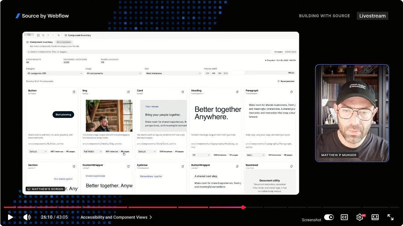Toggle sidebar panel icon in toolbar
The image size is (403, 226).
pos(38,35)
